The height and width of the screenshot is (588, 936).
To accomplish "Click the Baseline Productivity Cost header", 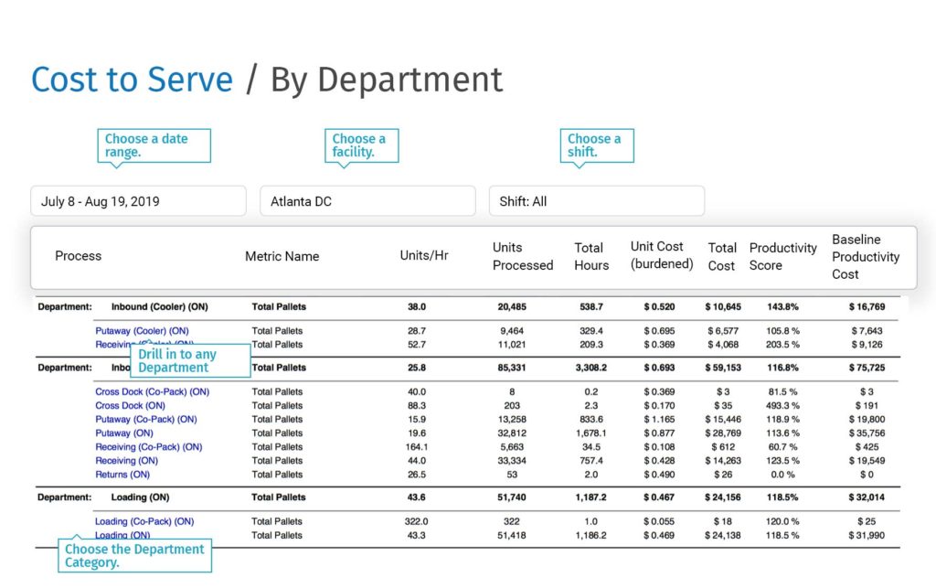I will point(865,256).
